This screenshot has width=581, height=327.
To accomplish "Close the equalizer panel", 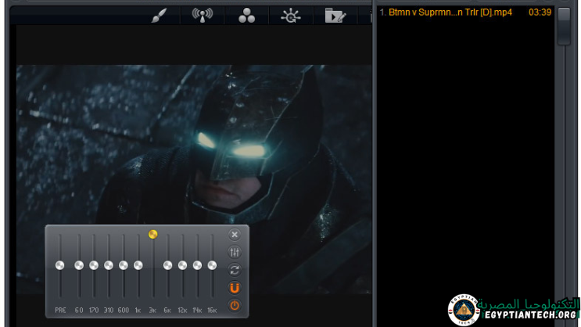I will click(235, 234).
